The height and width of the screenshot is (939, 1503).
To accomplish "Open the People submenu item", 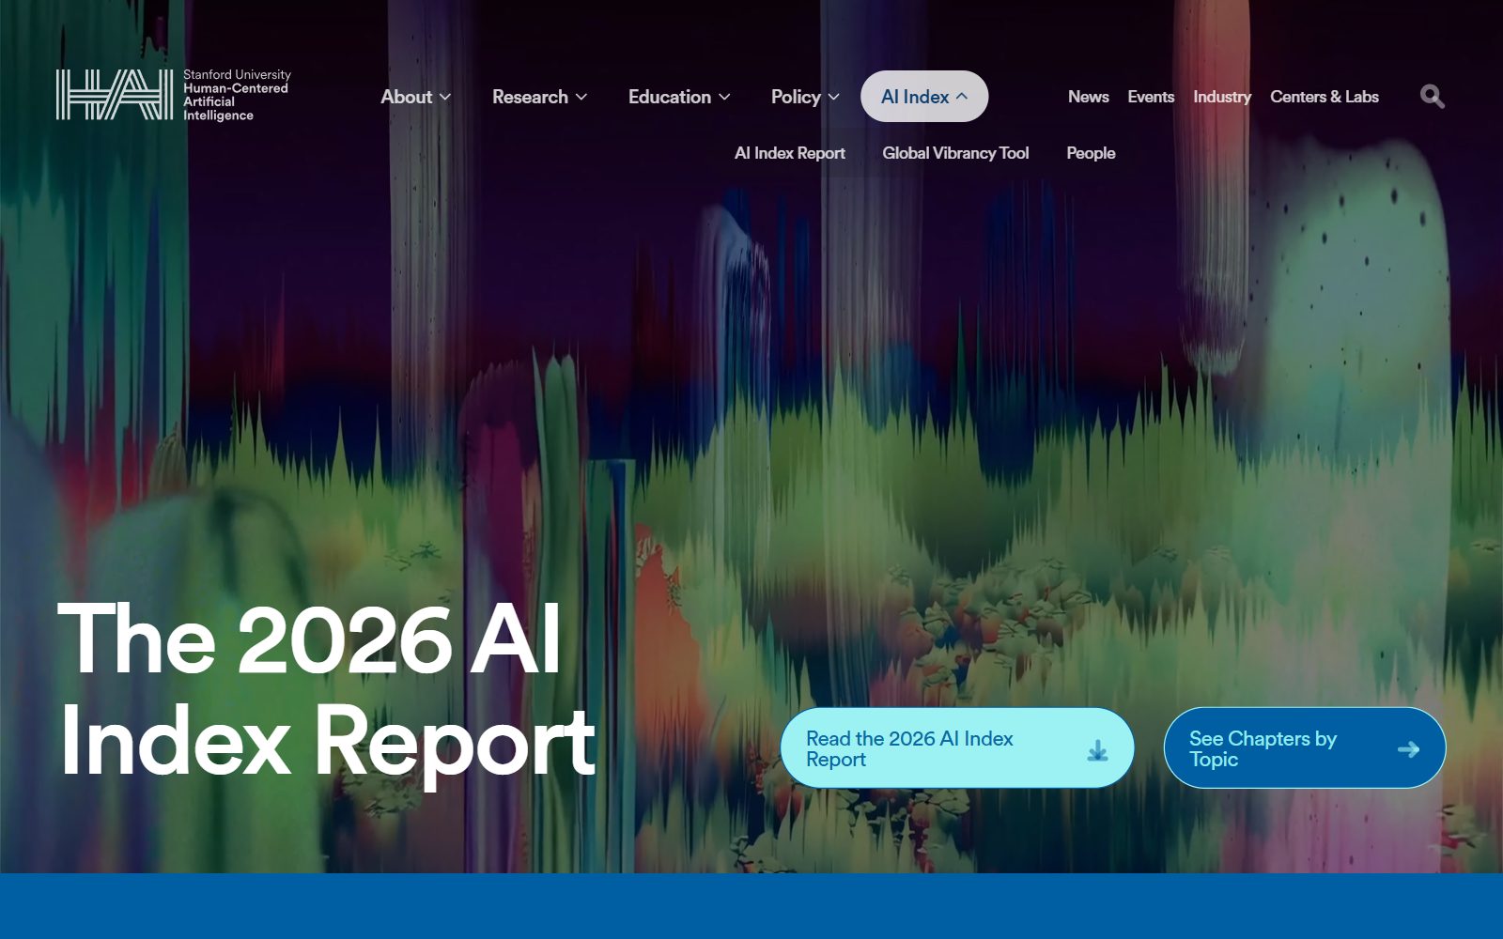I will point(1091,153).
